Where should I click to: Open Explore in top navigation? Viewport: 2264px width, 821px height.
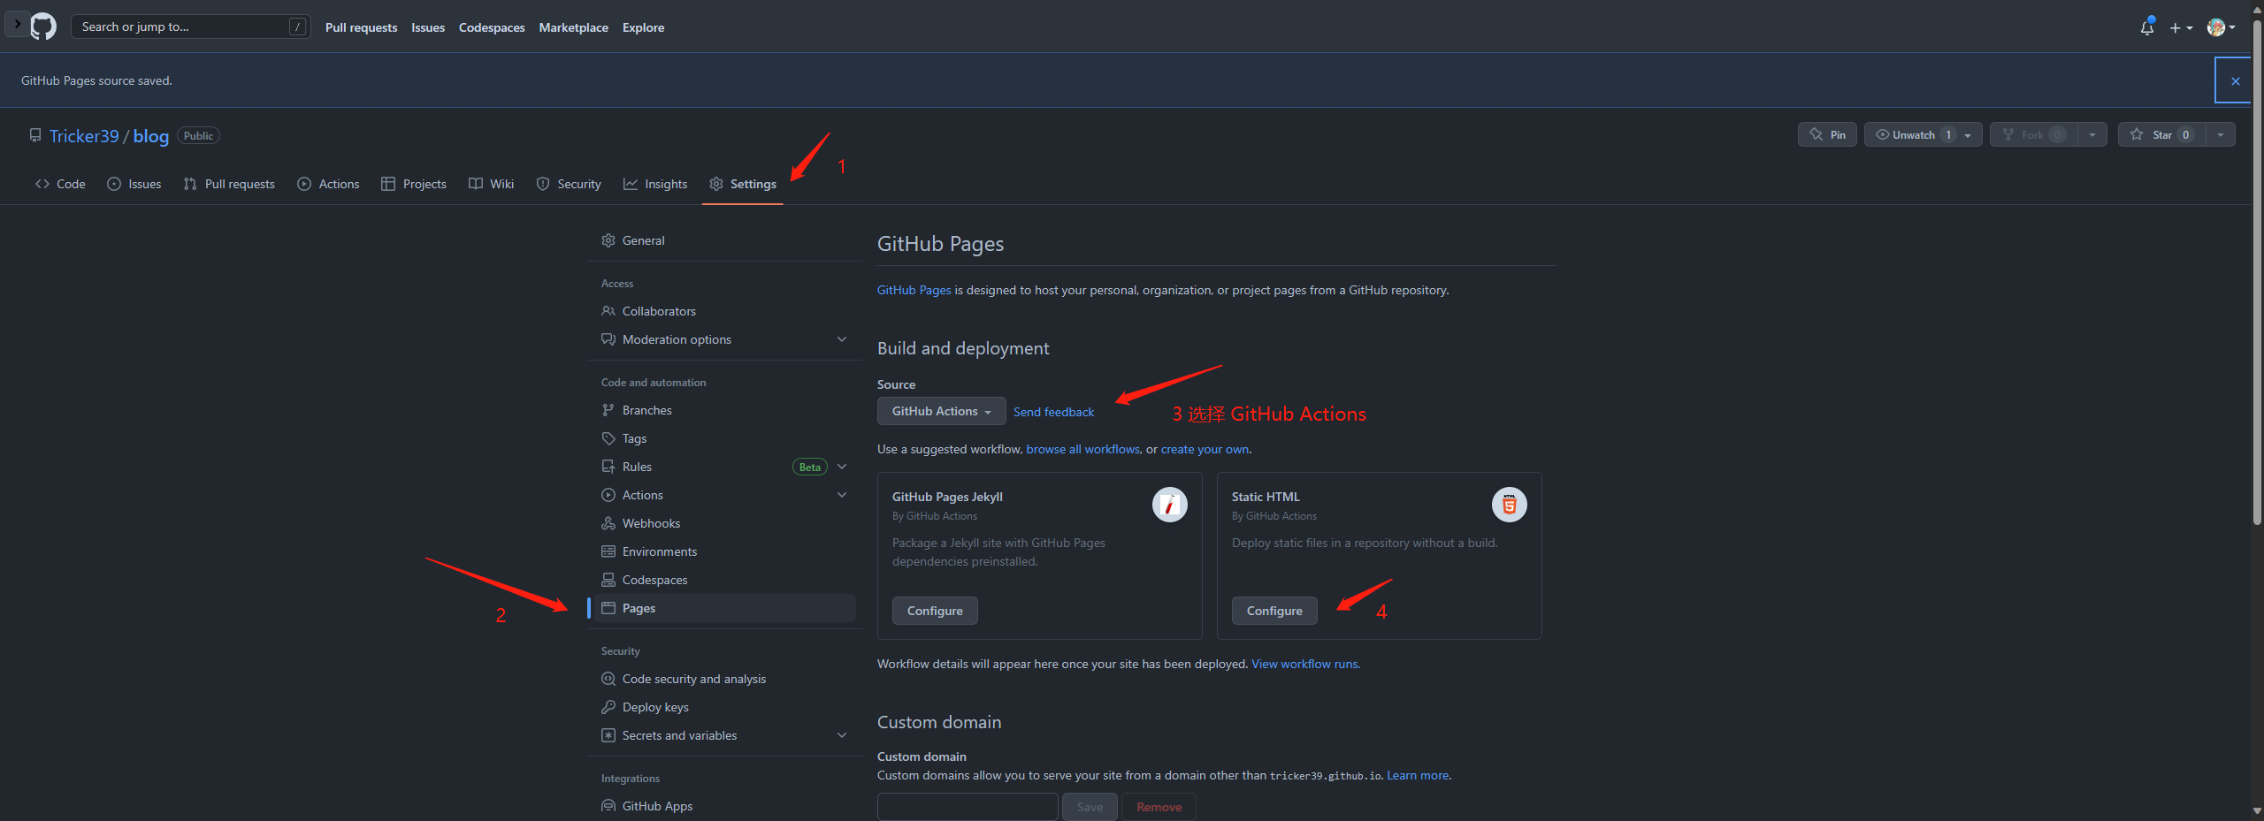[643, 27]
